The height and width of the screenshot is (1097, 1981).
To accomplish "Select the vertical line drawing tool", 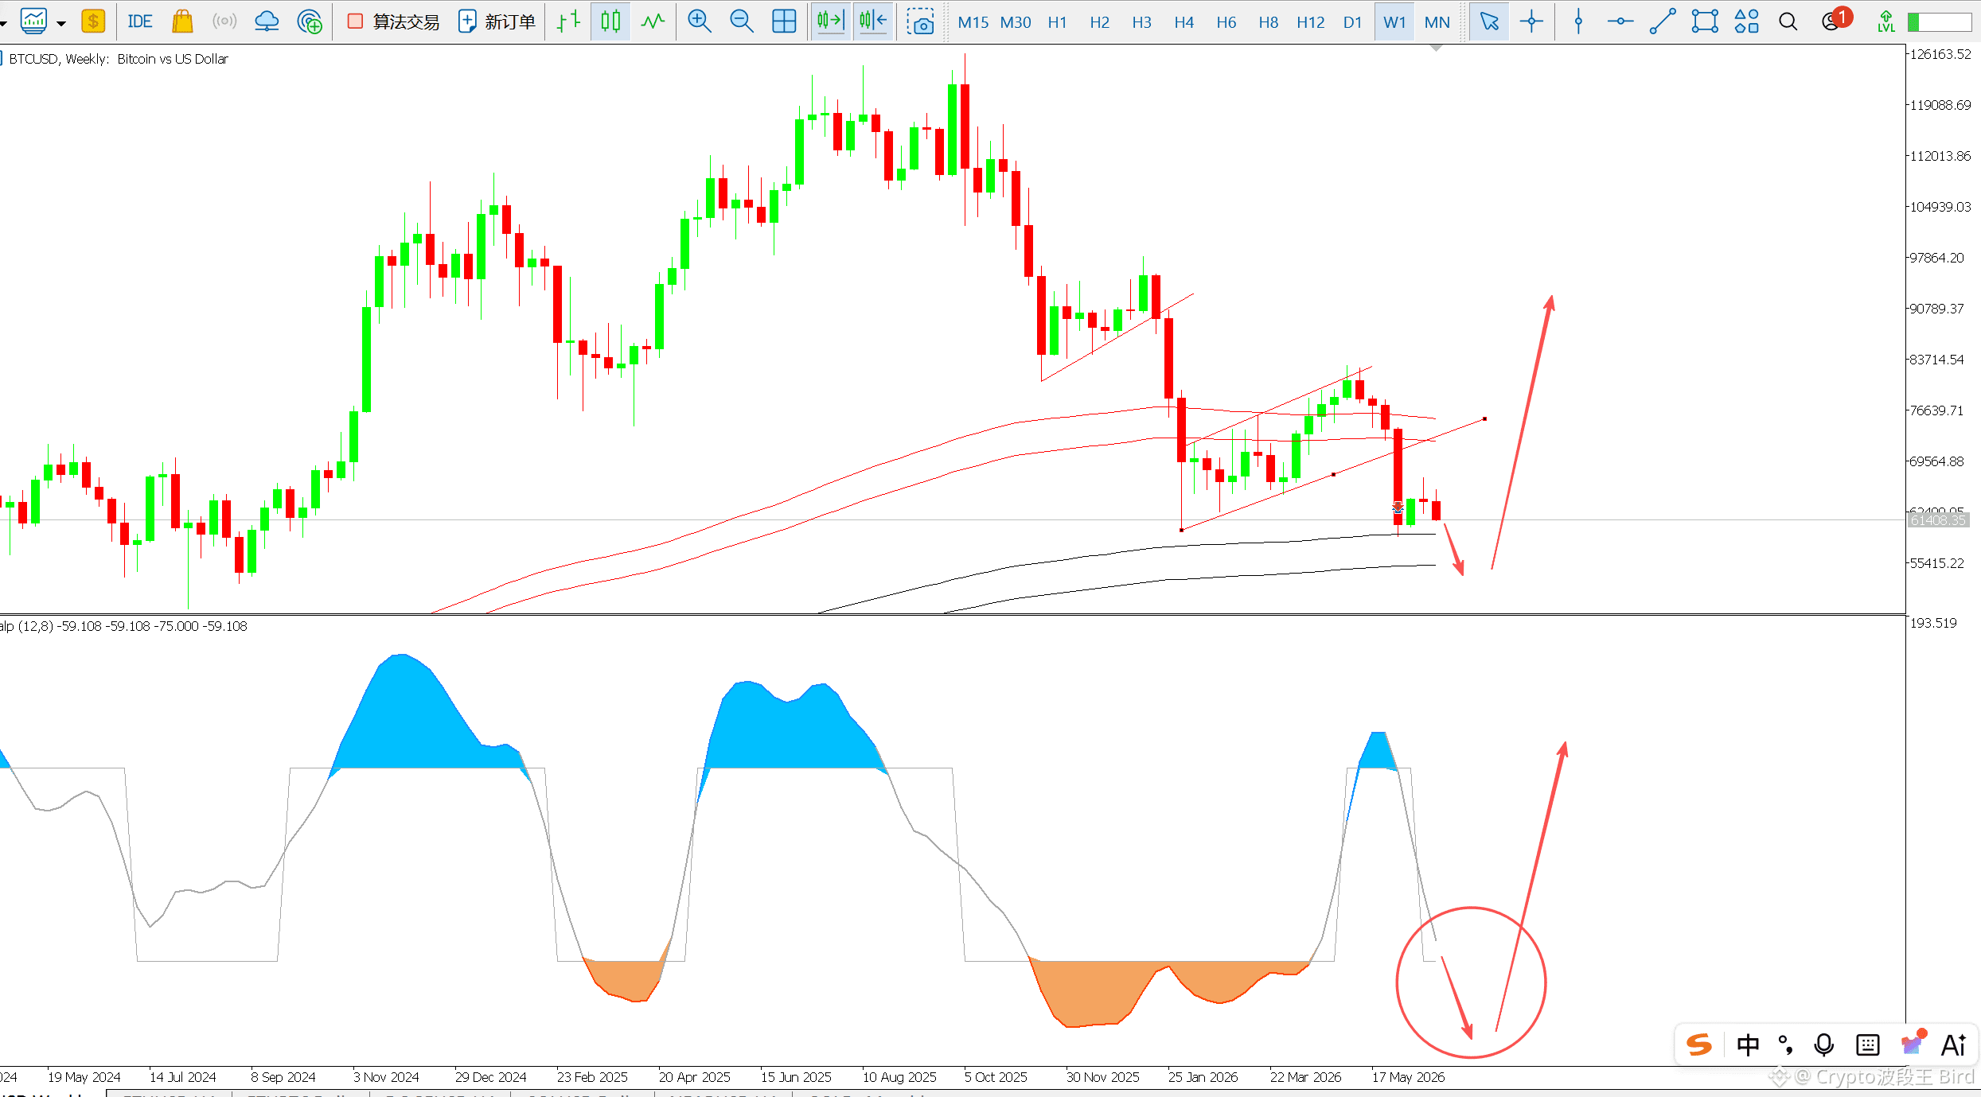I will coord(1578,21).
